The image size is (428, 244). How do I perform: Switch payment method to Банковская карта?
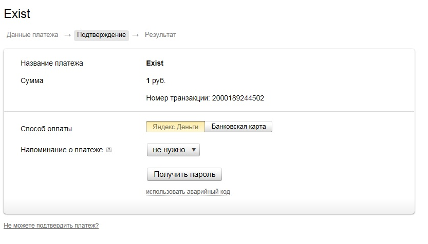[238, 127]
